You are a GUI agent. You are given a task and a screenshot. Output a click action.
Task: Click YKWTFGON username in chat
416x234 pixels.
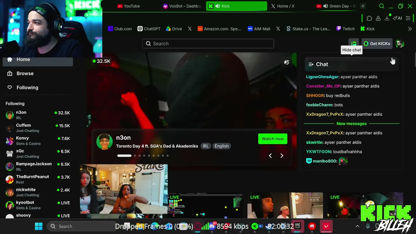click(318, 152)
